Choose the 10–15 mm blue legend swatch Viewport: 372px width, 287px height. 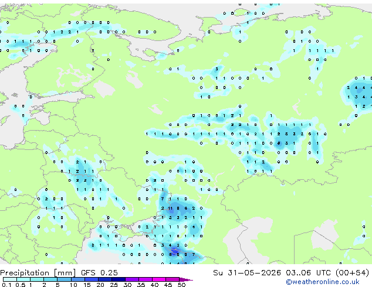click(x=78, y=279)
